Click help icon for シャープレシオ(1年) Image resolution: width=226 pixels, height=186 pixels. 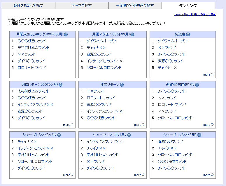tap(129, 135)
